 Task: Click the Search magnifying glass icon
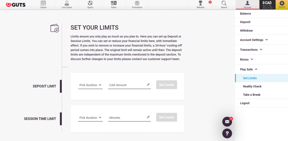point(224,3)
